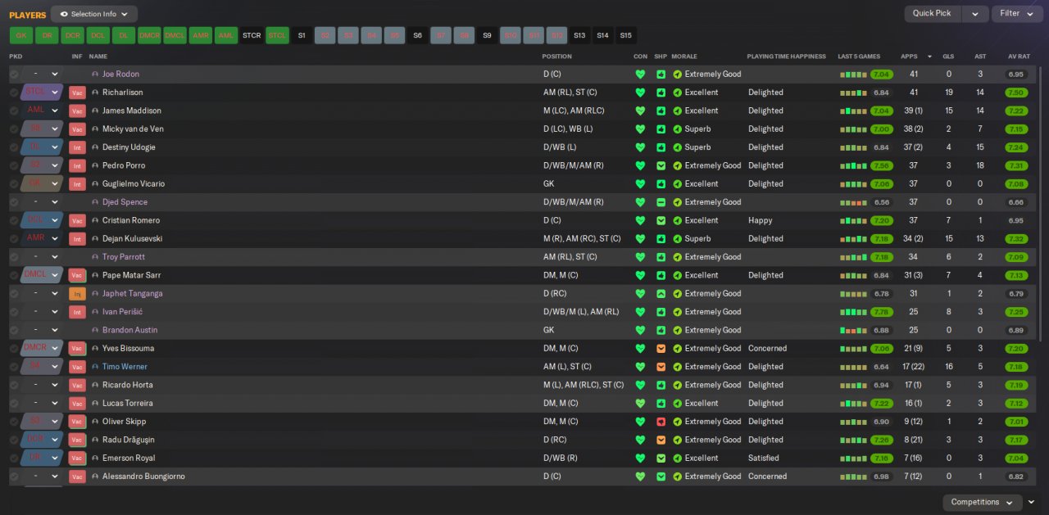Click Oliver Skipp's red match sharpness icon

coord(661,422)
